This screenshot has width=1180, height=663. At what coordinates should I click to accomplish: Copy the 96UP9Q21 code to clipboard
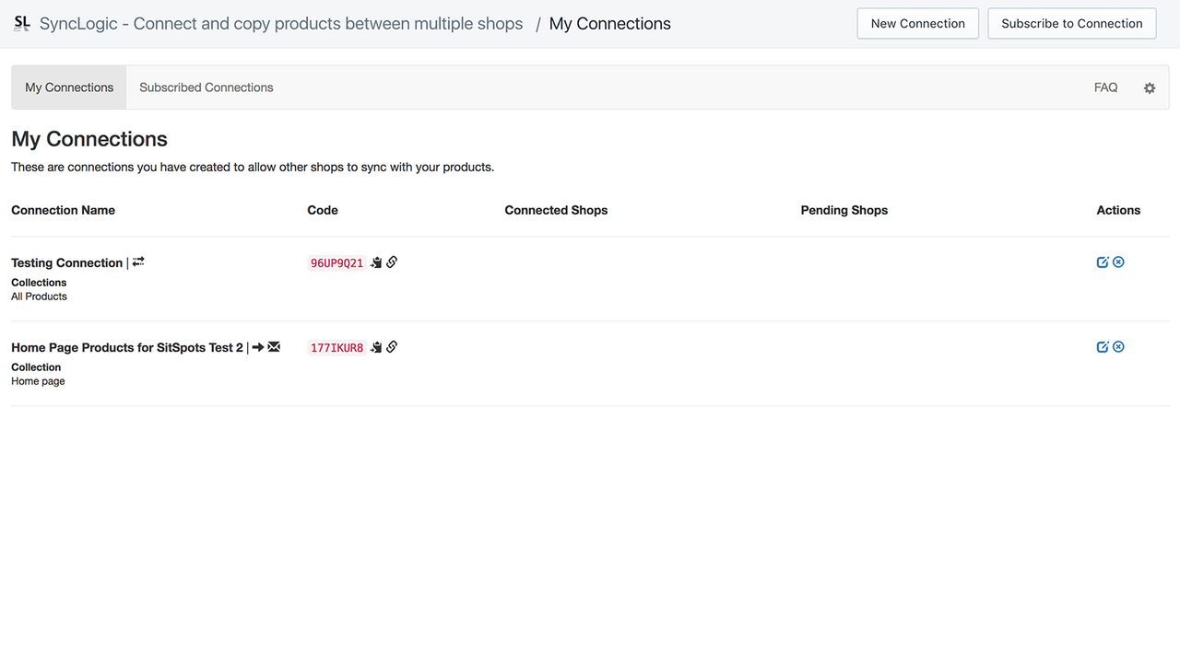point(376,262)
